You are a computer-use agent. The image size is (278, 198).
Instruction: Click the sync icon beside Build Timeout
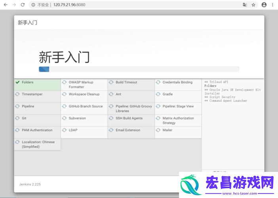(111, 82)
